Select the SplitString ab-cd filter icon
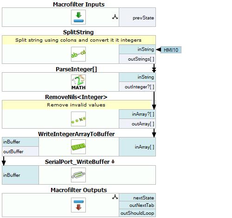 tap(78, 54)
